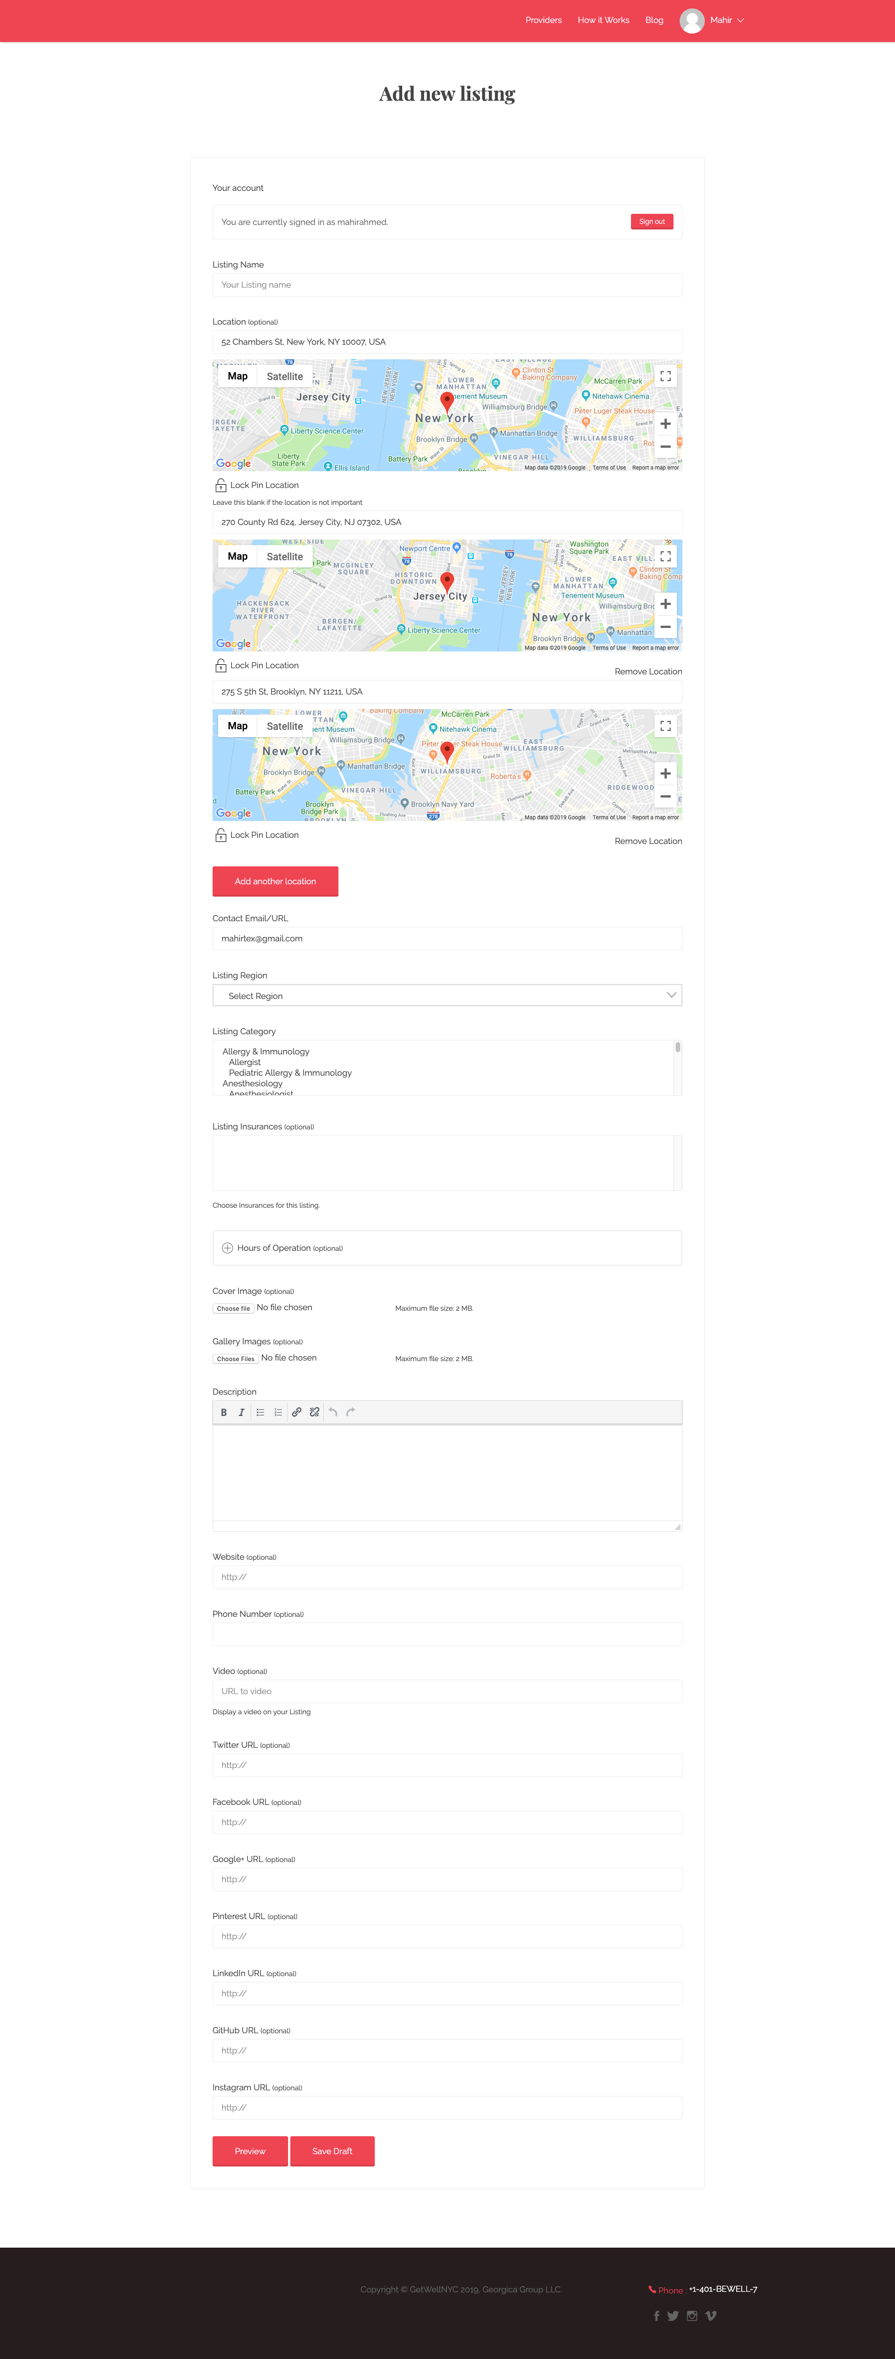Open the Mahir user menu

(x=728, y=20)
